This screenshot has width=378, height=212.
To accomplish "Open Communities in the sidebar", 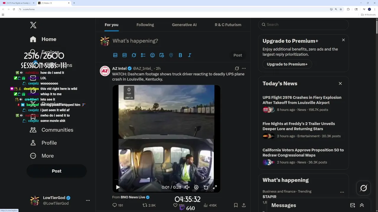I will click(51, 130).
